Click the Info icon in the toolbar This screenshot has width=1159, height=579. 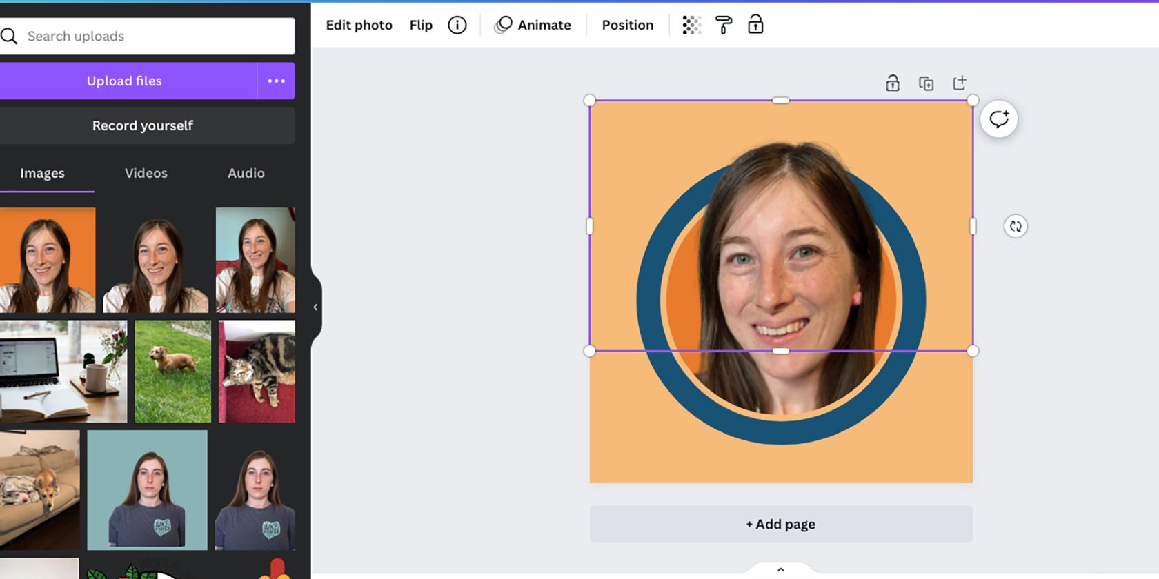457,26
